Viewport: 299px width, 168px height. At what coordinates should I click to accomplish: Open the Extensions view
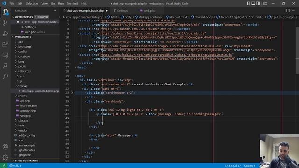click(x=5, y=44)
